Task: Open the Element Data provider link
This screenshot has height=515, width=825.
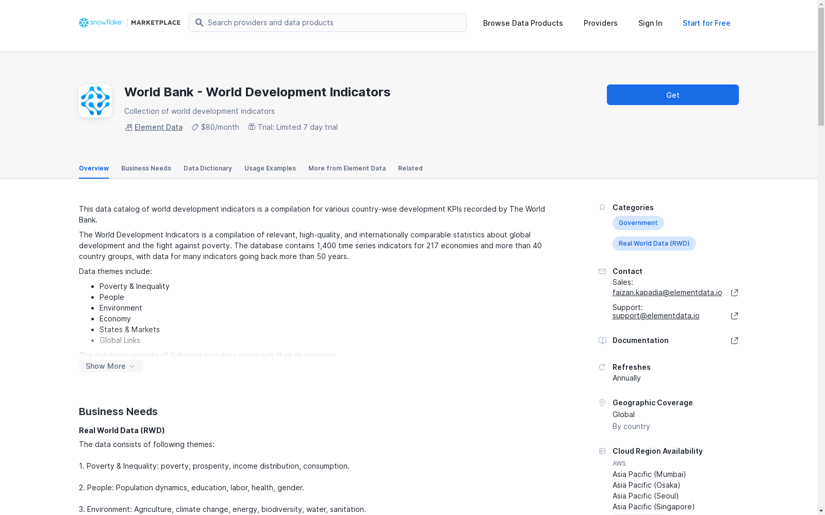Action: (158, 127)
